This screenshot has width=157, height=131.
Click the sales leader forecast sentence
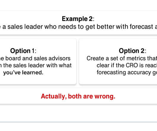[x=78, y=27]
